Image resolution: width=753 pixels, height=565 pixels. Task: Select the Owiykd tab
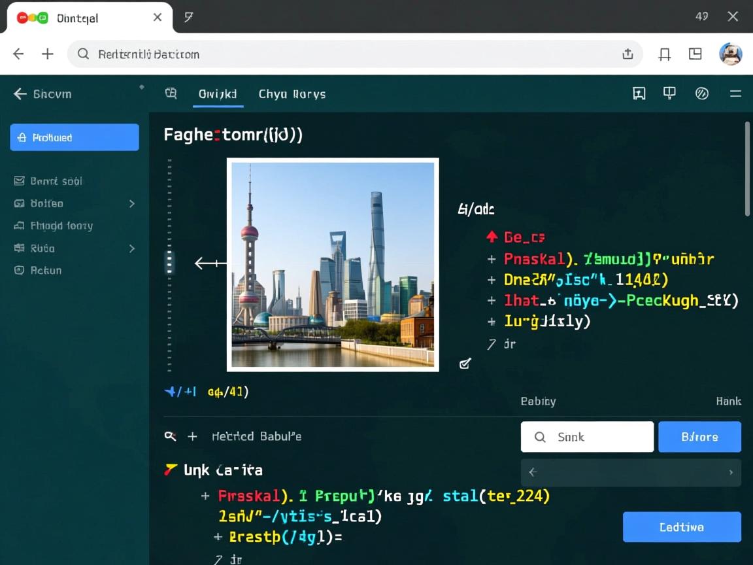click(218, 94)
